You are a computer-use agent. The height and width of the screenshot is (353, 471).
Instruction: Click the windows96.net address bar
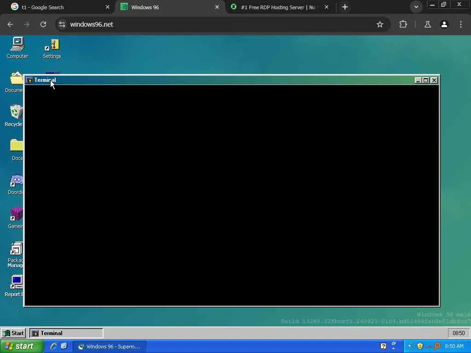(x=222, y=24)
